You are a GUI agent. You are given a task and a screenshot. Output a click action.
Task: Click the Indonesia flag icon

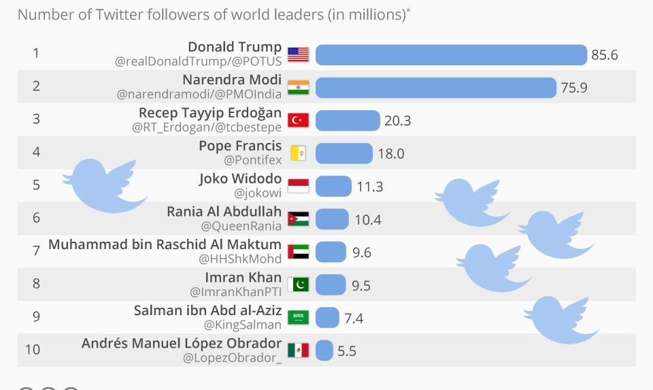point(298,186)
